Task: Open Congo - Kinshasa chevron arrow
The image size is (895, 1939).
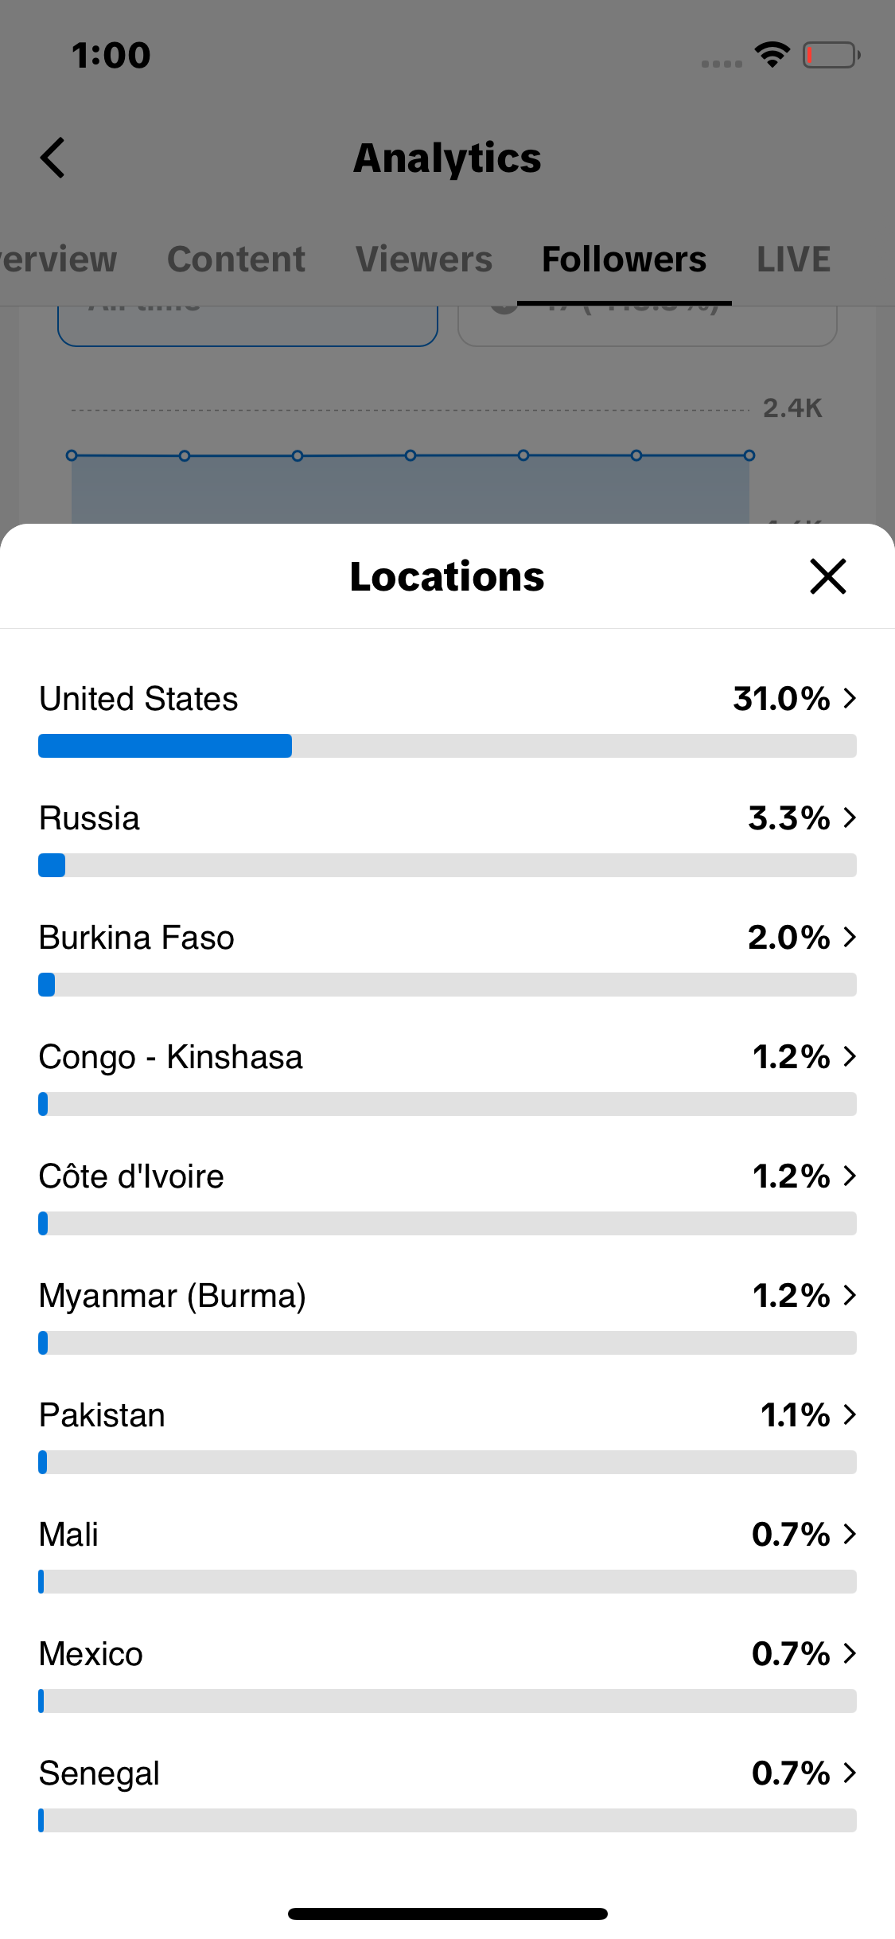Action: [x=850, y=1056]
